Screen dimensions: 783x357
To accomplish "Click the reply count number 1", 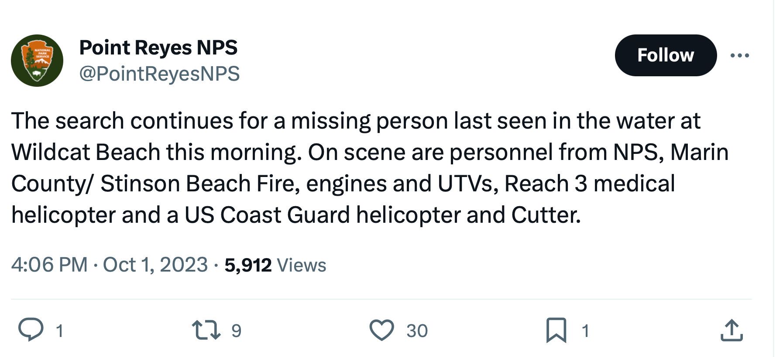I will coord(60,331).
